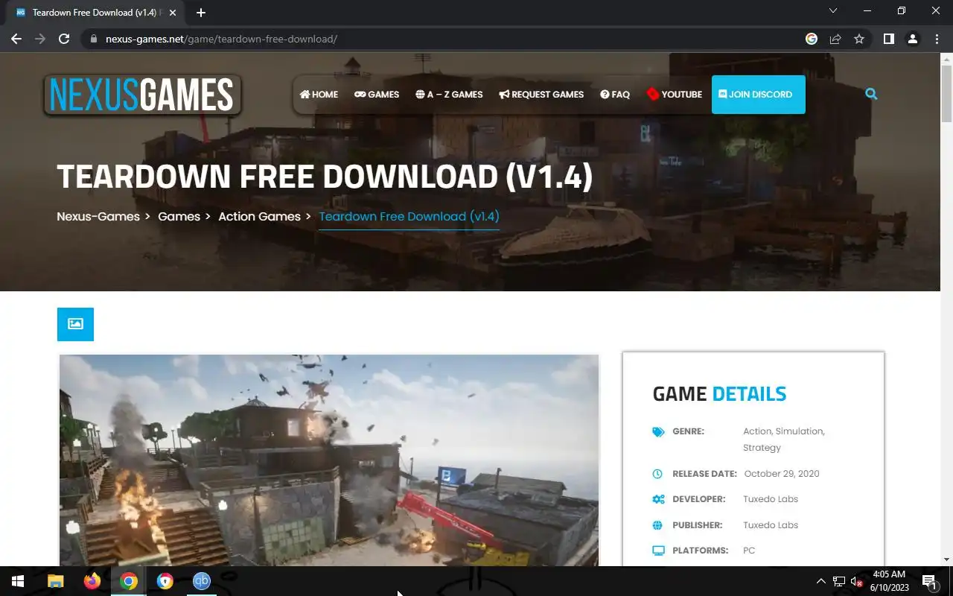Click the Google icon in the address bar
This screenshot has height=596, width=953.
812,39
